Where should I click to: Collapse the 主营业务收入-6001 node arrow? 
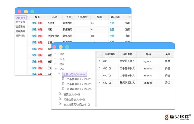point(59,74)
